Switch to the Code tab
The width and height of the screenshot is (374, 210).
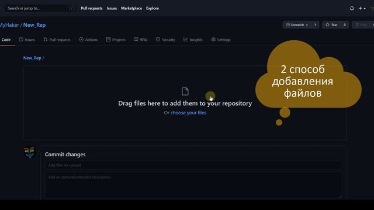6,40
